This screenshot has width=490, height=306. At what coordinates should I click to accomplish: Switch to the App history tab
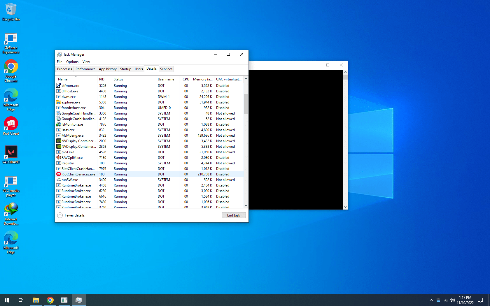[x=108, y=69]
